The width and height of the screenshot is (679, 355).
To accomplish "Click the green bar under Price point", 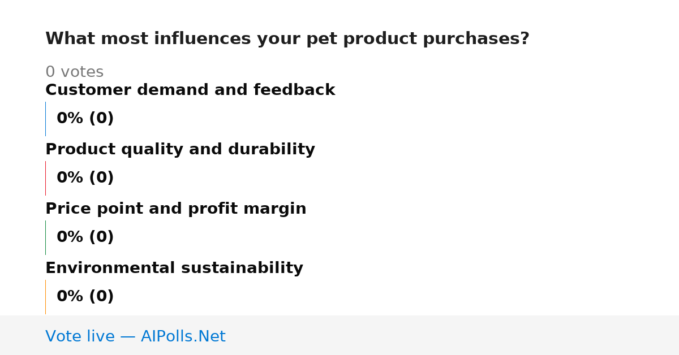I will [45, 237].
